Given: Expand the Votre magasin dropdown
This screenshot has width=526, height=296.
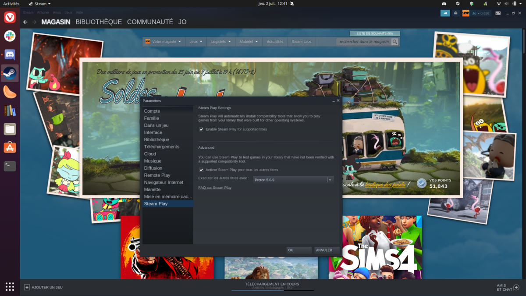Looking at the screenshot, I should [163, 42].
